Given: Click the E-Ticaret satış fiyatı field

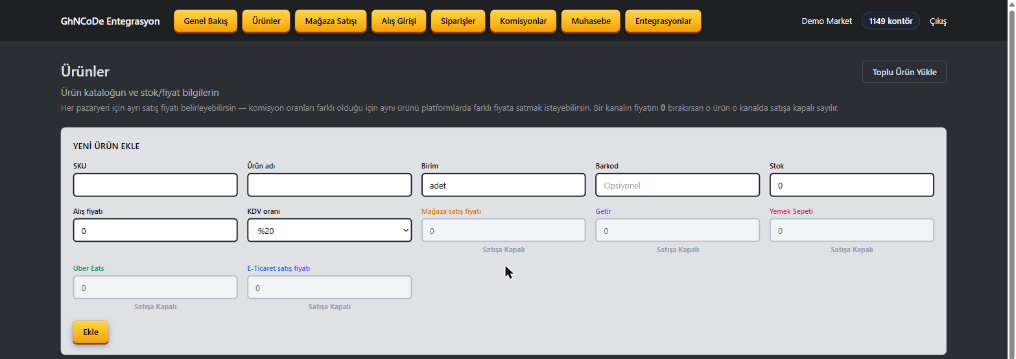Looking at the screenshot, I should [x=329, y=287].
